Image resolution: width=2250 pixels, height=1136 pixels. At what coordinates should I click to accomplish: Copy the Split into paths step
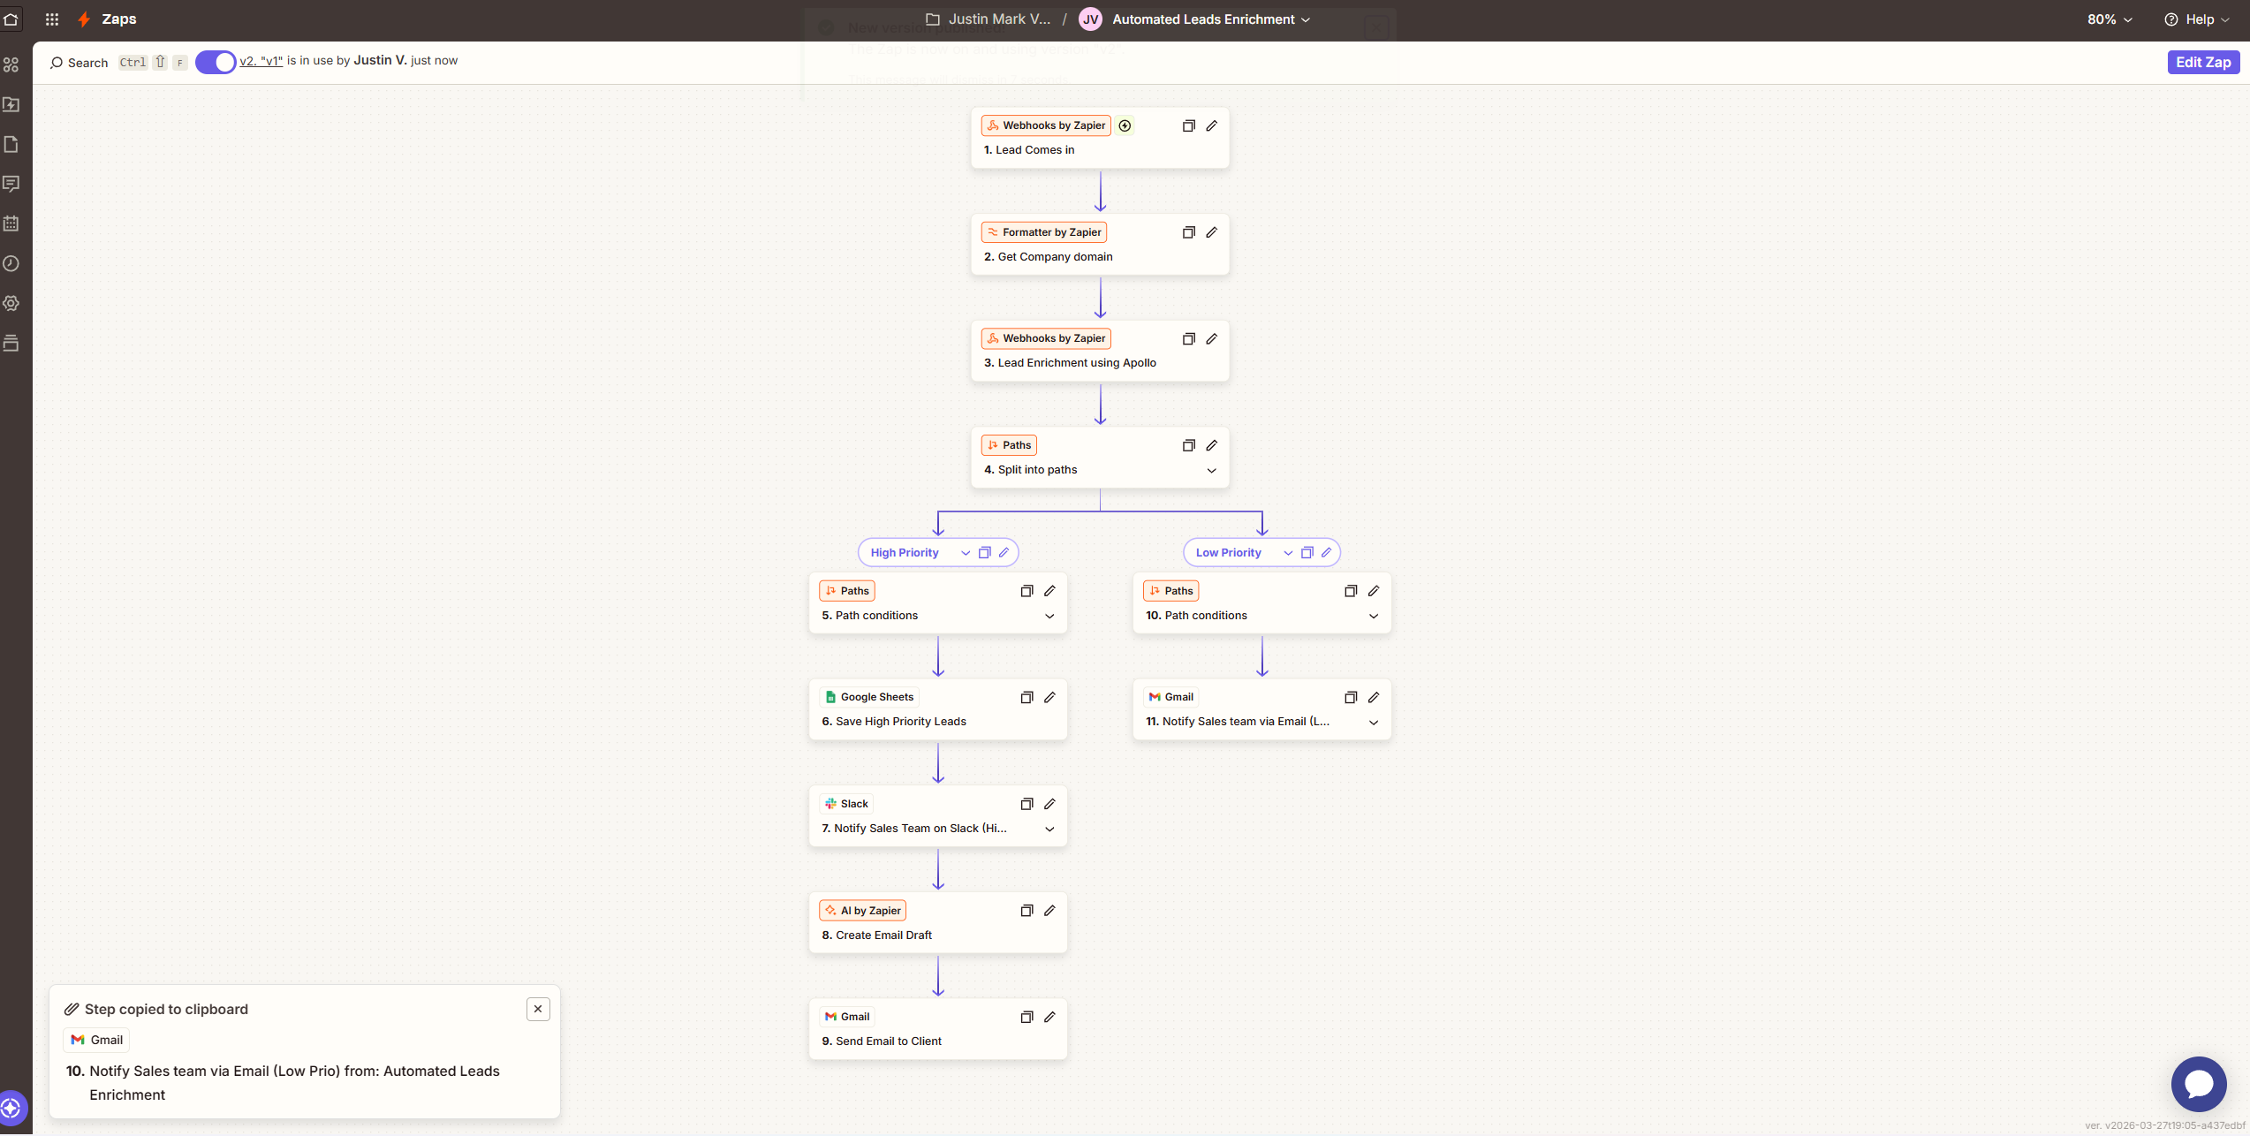pos(1188,445)
